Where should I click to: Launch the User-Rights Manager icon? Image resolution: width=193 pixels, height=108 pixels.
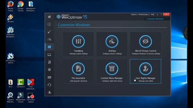(x=145, y=69)
